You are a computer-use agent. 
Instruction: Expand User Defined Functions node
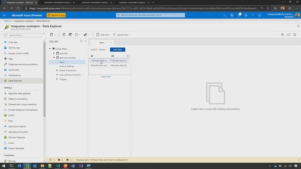(x=57, y=75)
